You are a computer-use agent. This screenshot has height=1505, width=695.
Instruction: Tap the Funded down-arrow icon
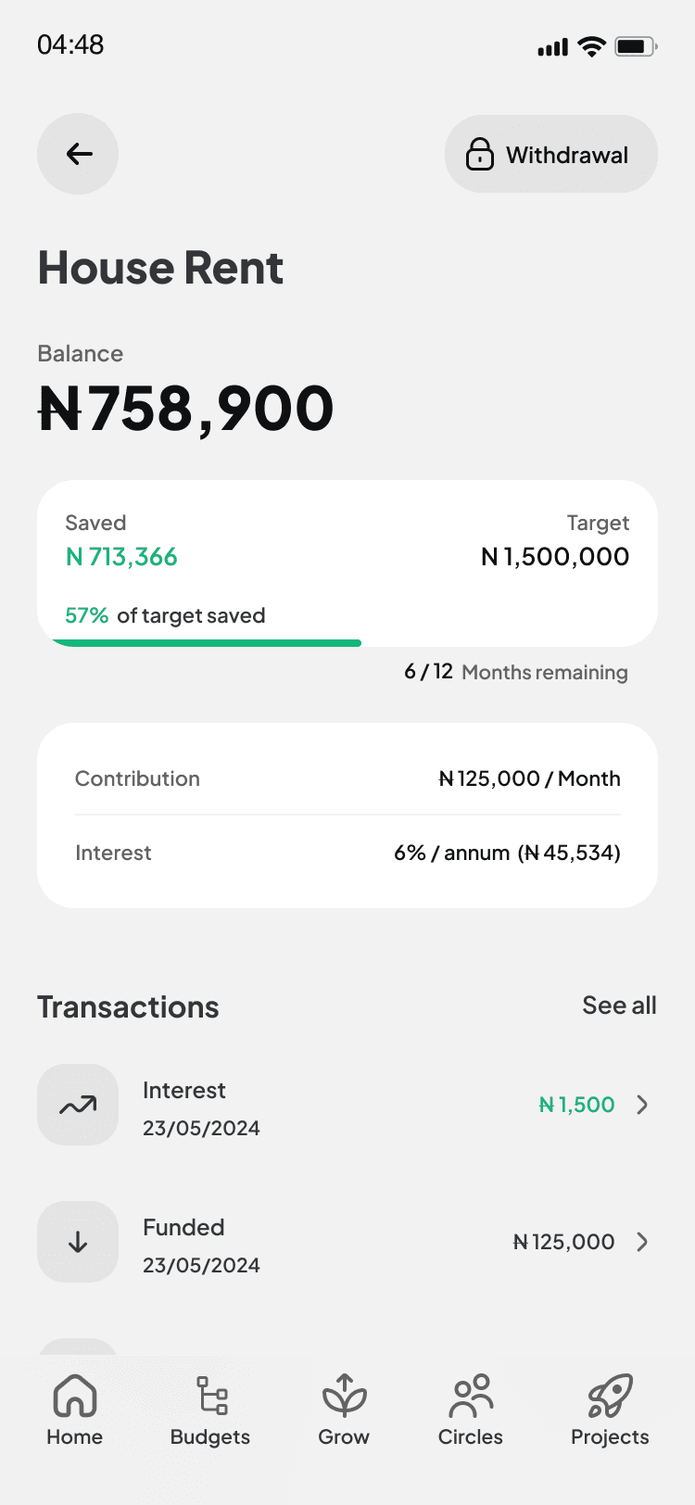click(78, 1242)
